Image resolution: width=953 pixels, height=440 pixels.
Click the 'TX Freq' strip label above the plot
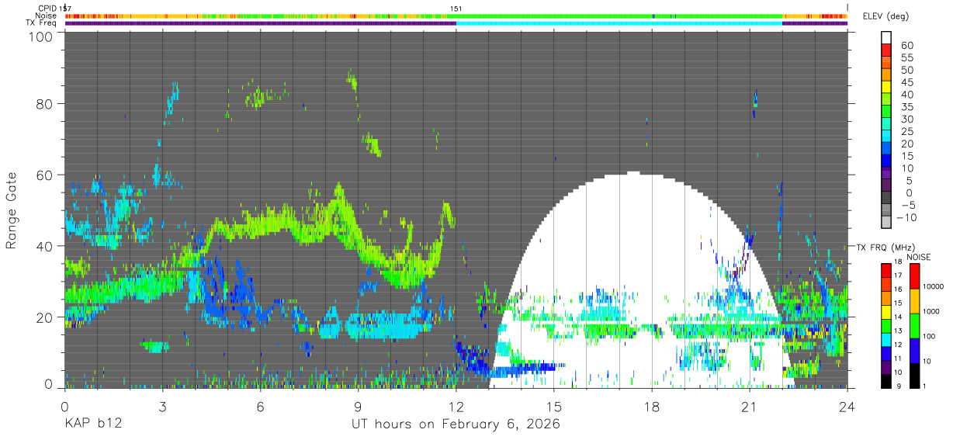pos(41,23)
